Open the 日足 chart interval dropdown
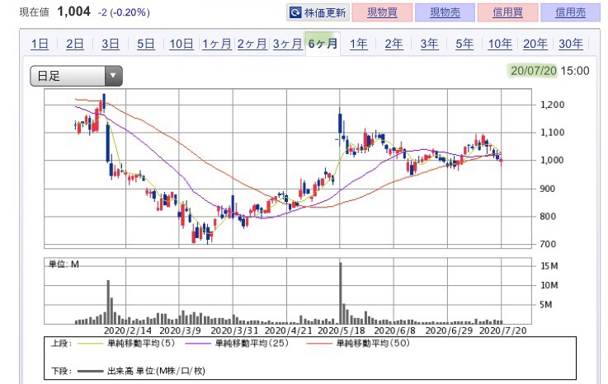Screen dimensions: 608x384 [77, 76]
